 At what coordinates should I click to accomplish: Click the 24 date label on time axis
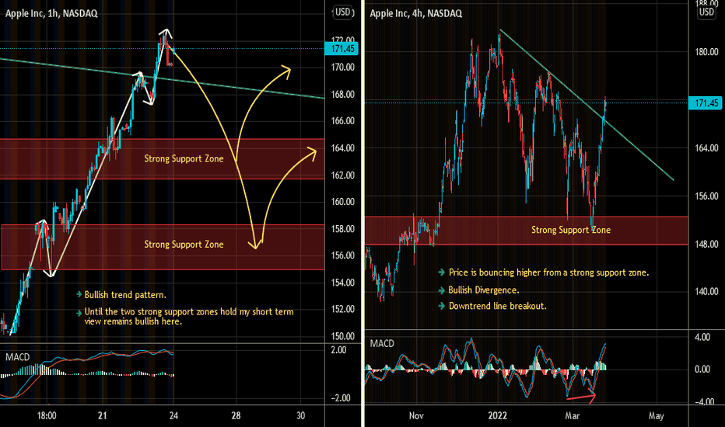click(x=173, y=416)
